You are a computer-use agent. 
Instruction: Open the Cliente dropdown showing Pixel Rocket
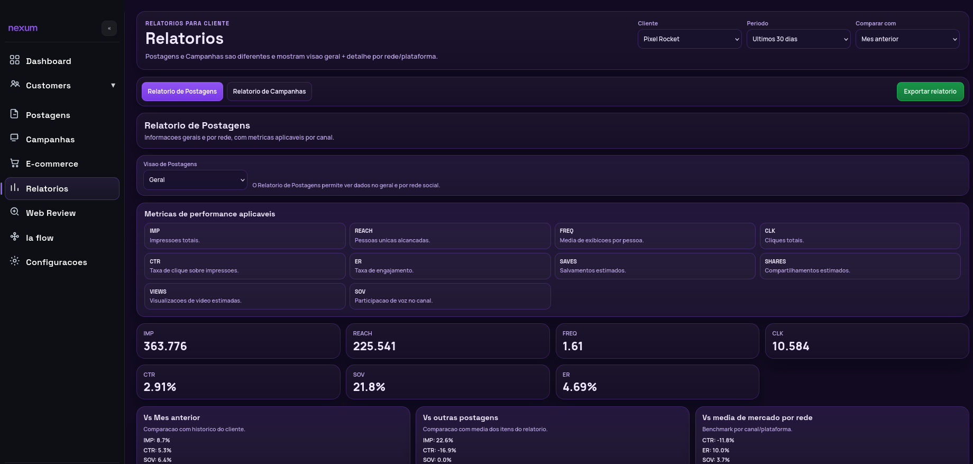(x=689, y=39)
